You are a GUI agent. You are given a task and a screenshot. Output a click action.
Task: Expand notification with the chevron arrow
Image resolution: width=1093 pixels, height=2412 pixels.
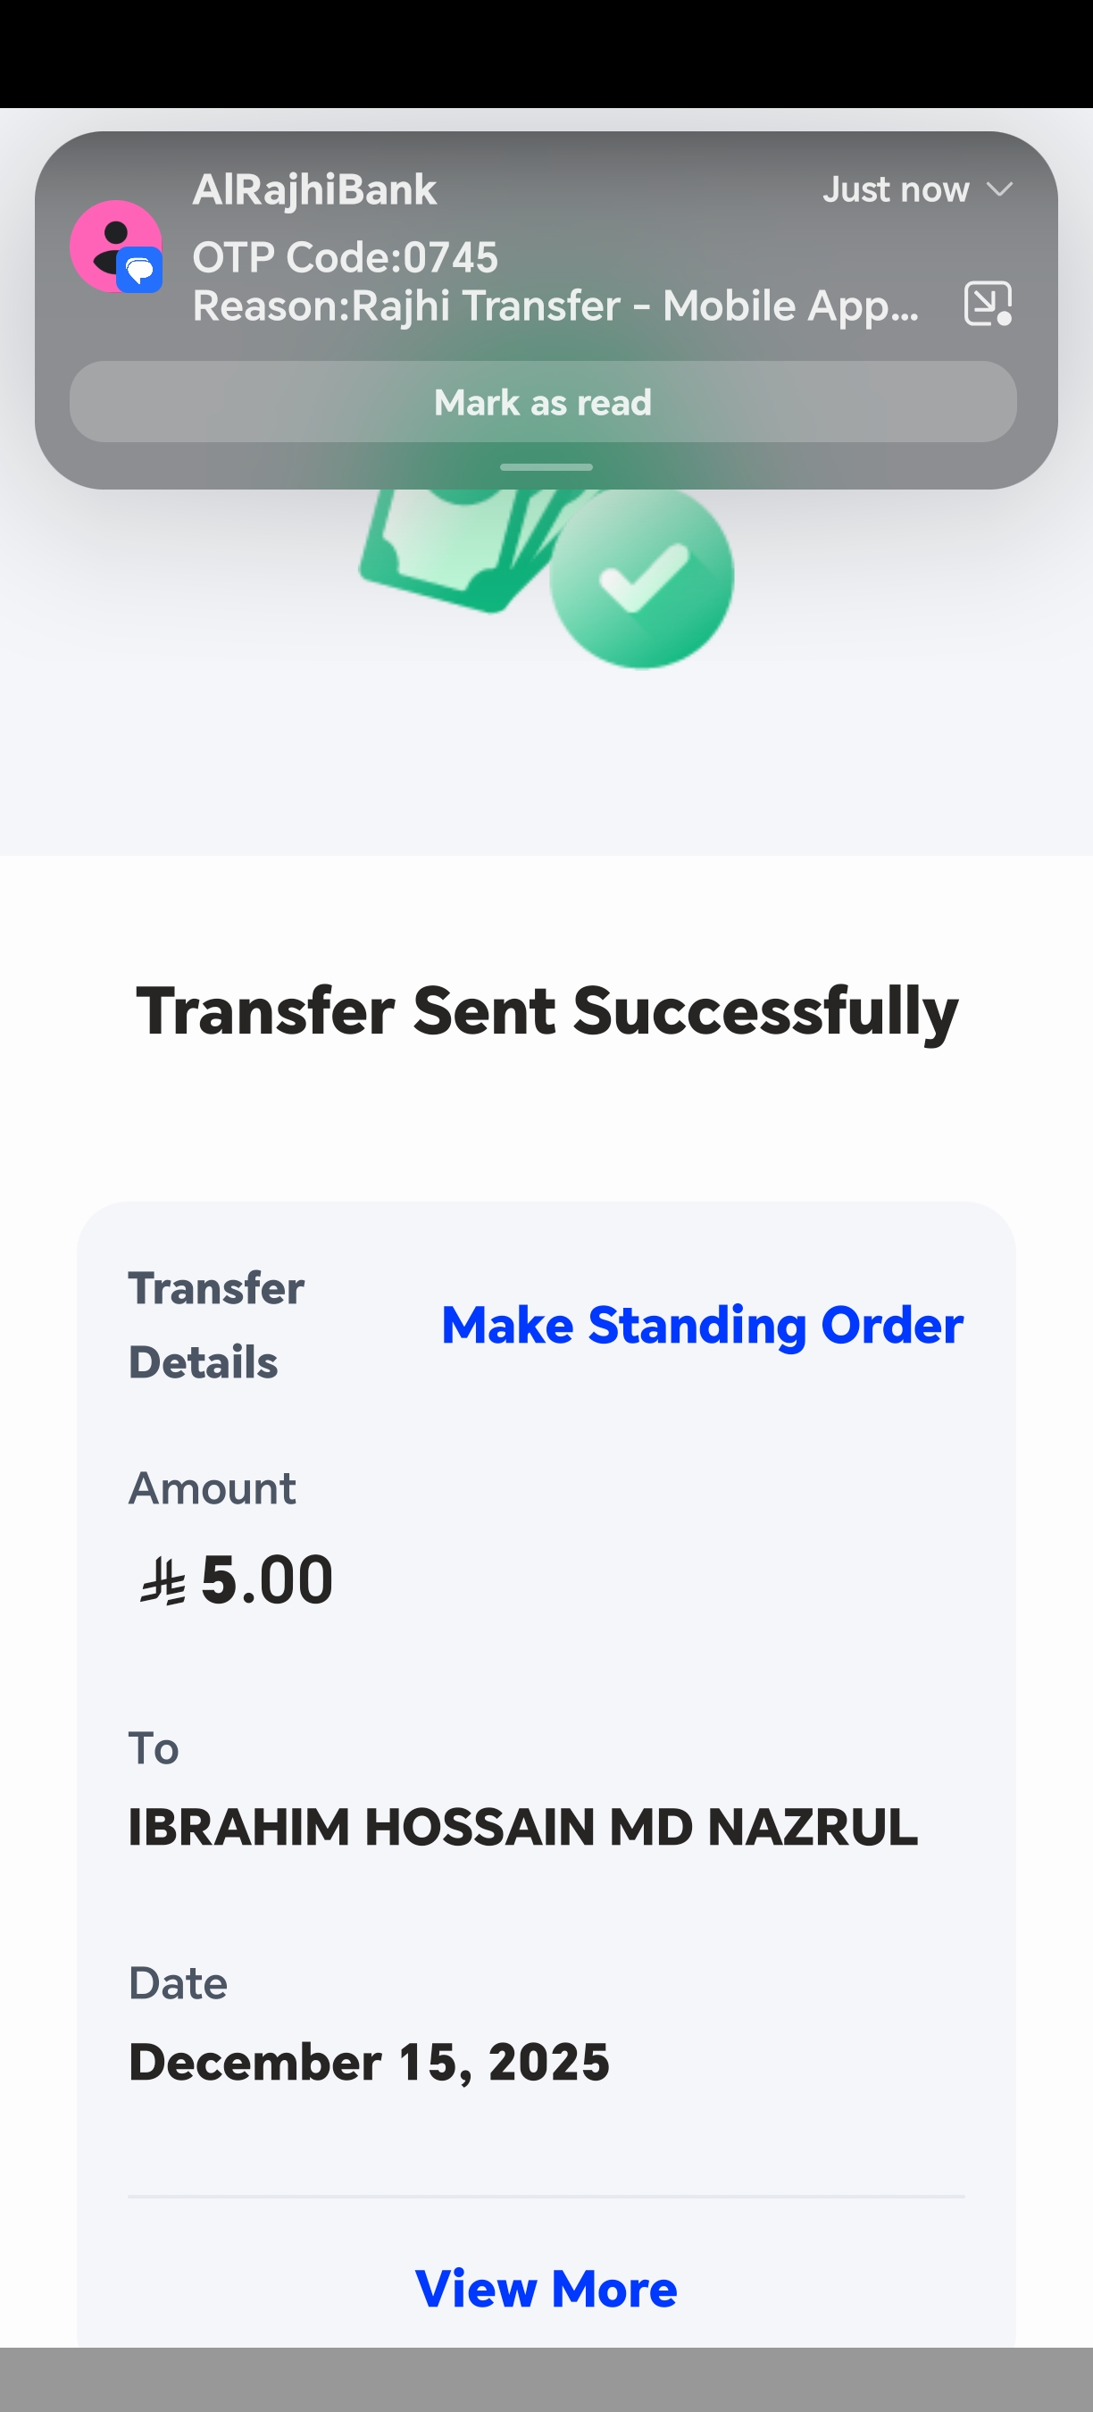999,190
